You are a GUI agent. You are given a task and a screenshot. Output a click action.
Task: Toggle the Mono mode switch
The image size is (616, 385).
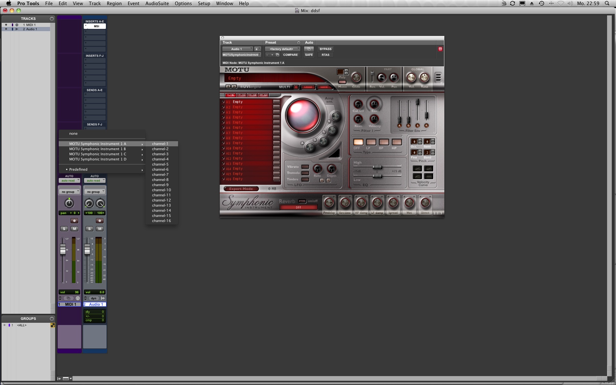[x=342, y=82]
